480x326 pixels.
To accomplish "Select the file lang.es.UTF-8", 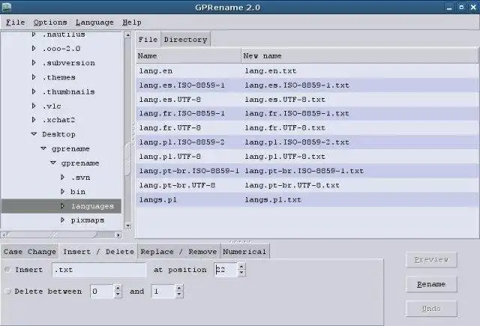I will pyautogui.click(x=307, y=100).
